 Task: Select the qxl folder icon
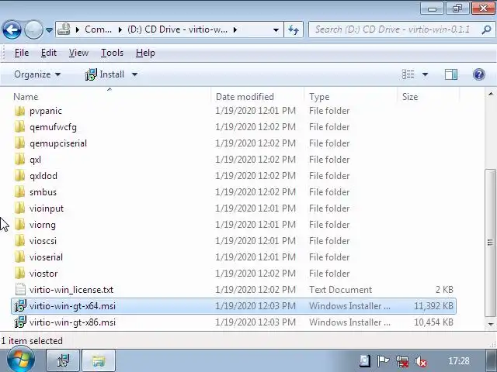tap(19, 160)
